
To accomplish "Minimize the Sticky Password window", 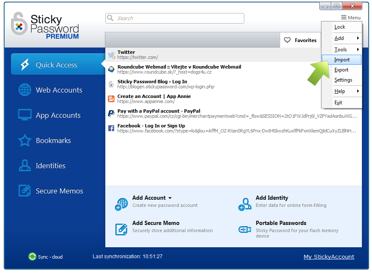I will tap(325, 6).
